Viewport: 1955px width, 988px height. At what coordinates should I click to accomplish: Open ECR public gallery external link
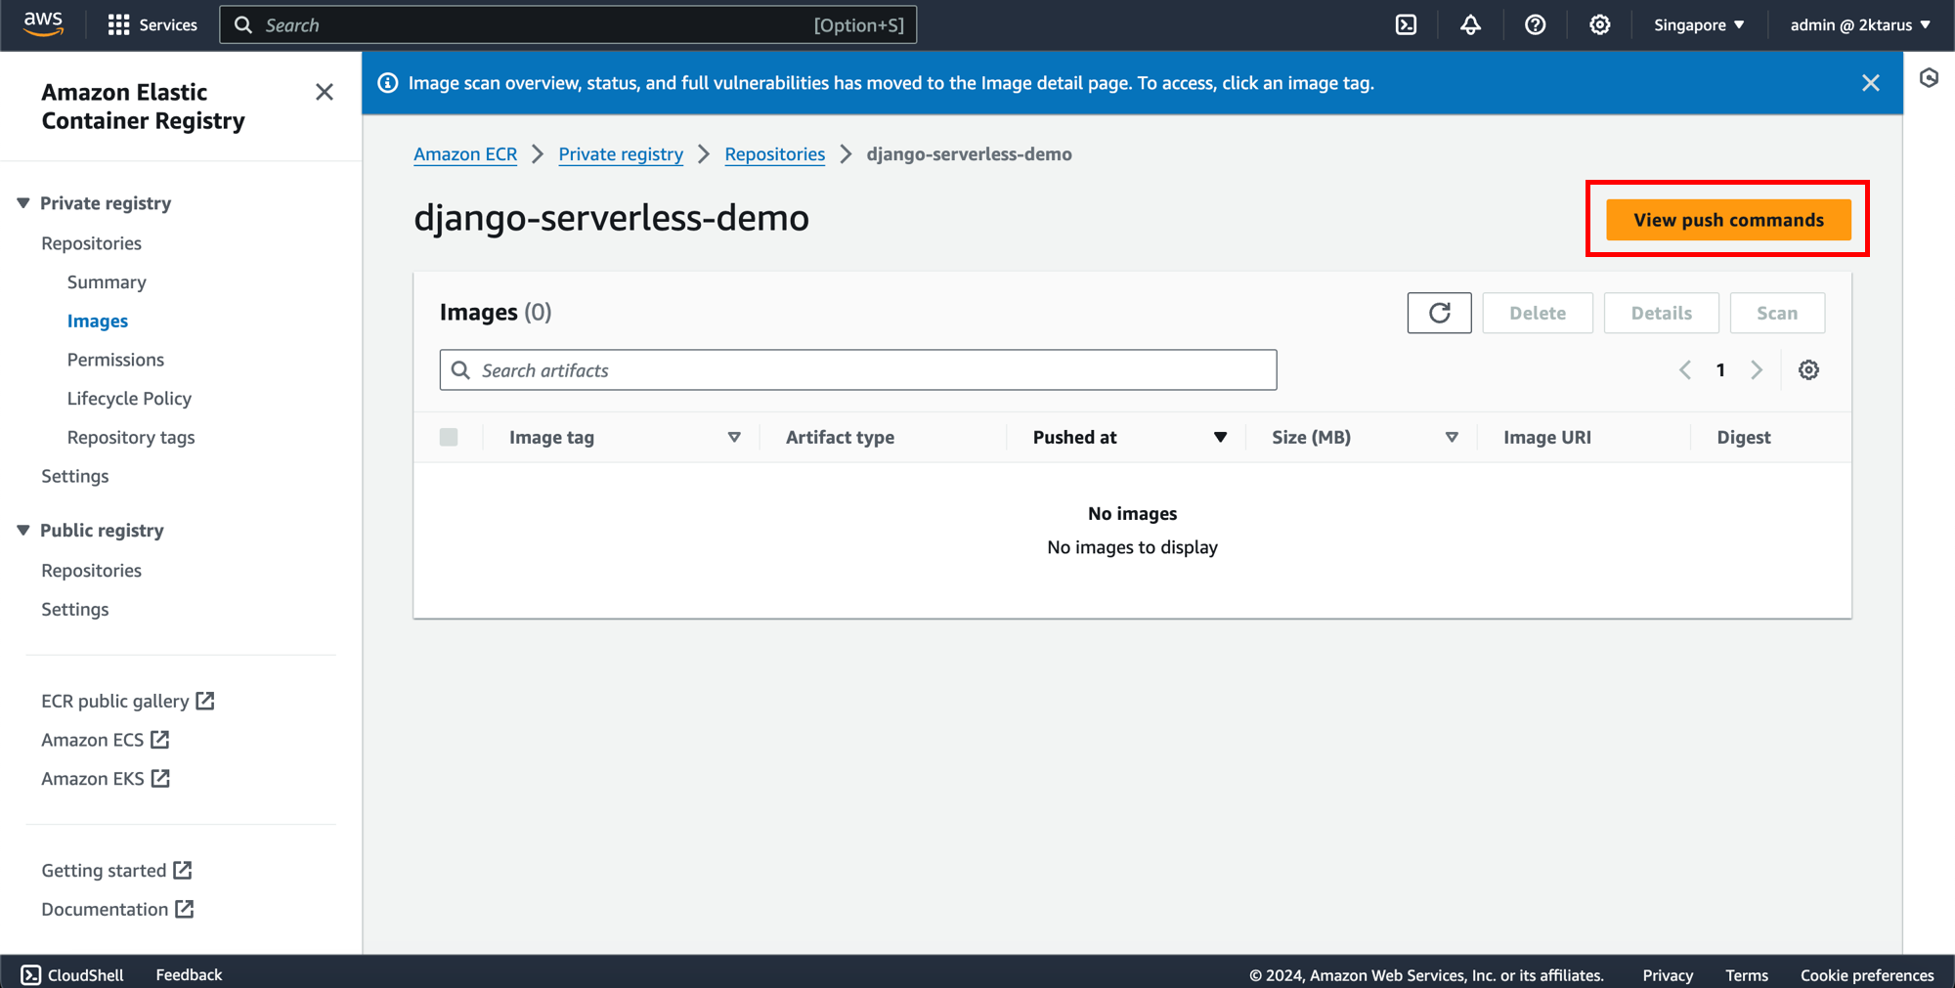click(x=127, y=701)
